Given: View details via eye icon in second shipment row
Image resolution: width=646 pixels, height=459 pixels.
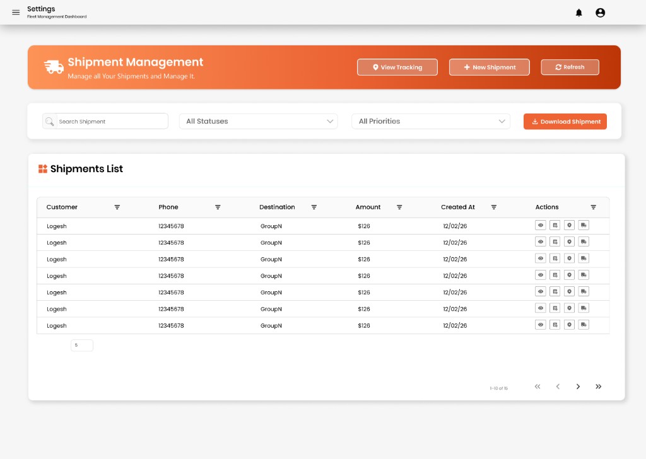Looking at the screenshot, I should tap(541, 241).
